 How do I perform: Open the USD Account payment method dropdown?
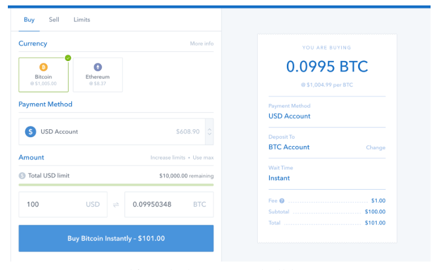click(116, 132)
